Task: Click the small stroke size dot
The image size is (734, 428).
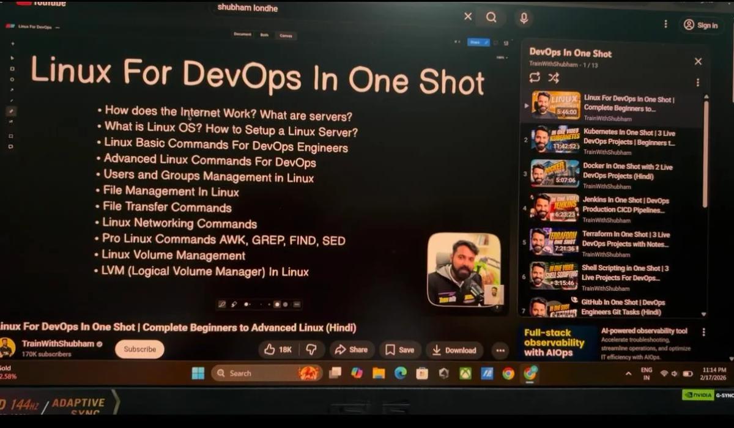Action: 261,304
